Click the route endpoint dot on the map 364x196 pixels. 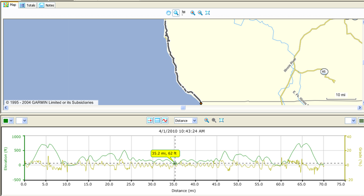tap(201, 103)
